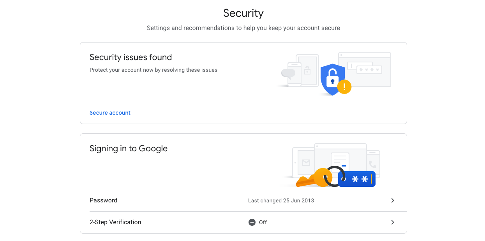The height and width of the screenshot is (241, 485).
Task: Click the 2-Step Verification Off status icon
Action: click(252, 222)
